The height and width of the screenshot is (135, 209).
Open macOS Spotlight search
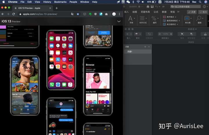pos(200,2)
